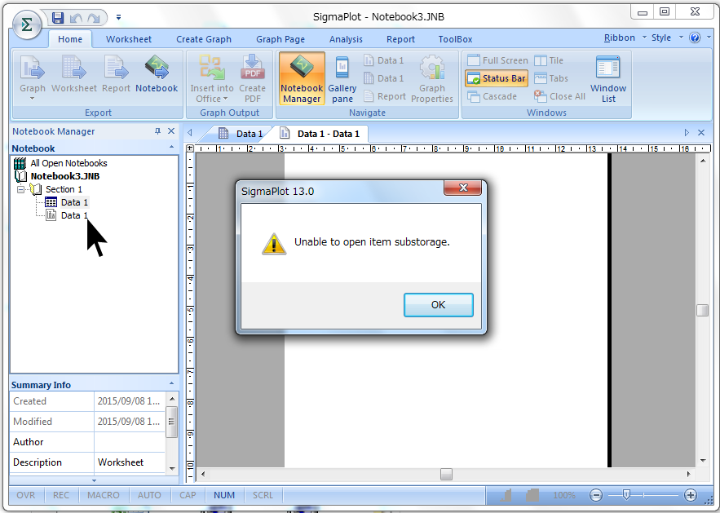Click the Export Notebook icon

coord(157,74)
